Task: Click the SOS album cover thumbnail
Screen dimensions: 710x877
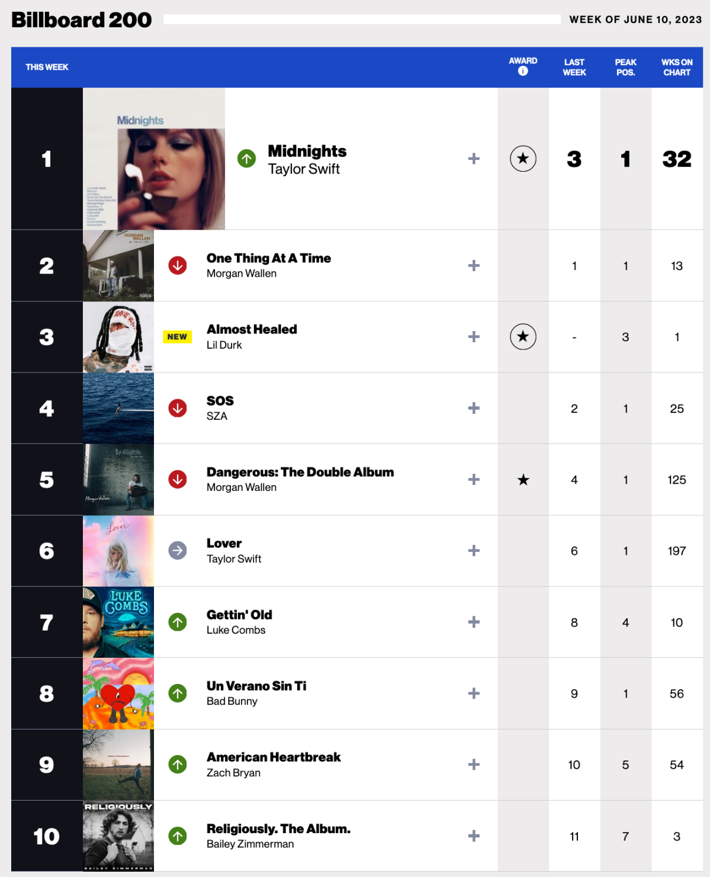Action: 118,408
